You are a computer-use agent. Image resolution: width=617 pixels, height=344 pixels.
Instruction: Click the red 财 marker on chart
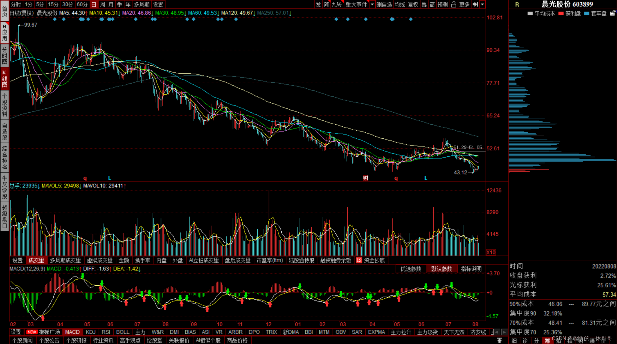coord(366,178)
